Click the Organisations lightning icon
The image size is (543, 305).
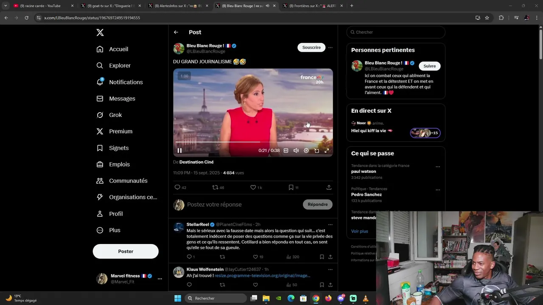coord(100,197)
